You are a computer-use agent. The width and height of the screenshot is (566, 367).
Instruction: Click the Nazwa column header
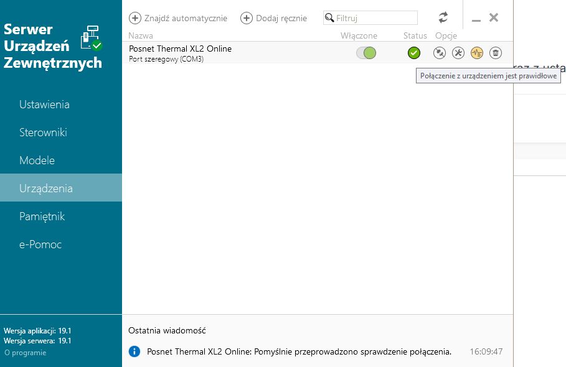(141, 35)
